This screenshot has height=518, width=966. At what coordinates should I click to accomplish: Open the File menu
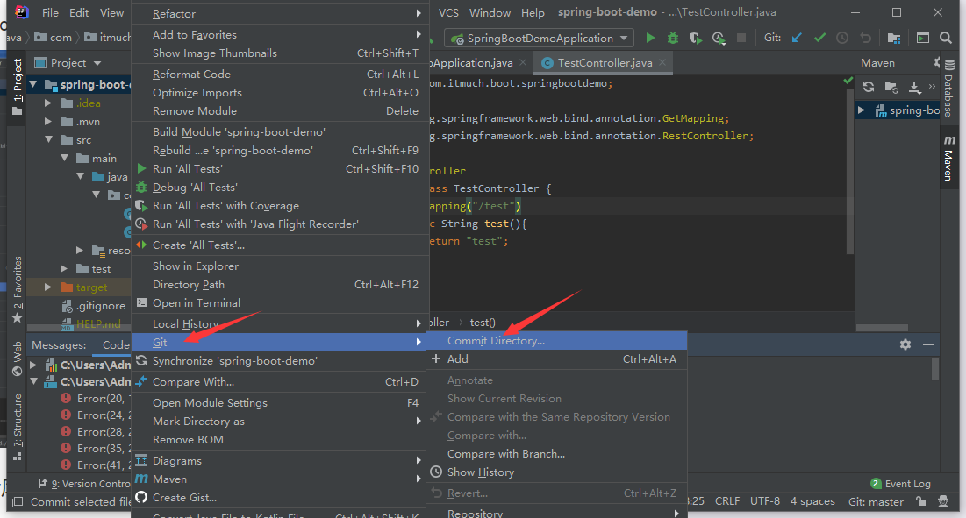pyautogui.click(x=50, y=13)
